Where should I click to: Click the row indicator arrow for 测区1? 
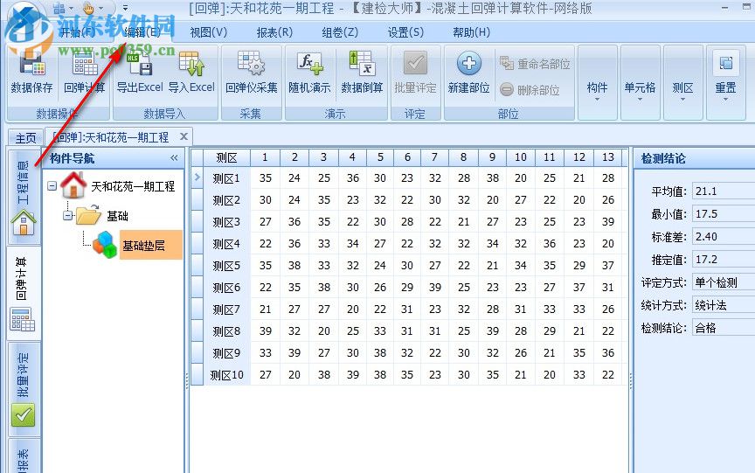(197, 177)
